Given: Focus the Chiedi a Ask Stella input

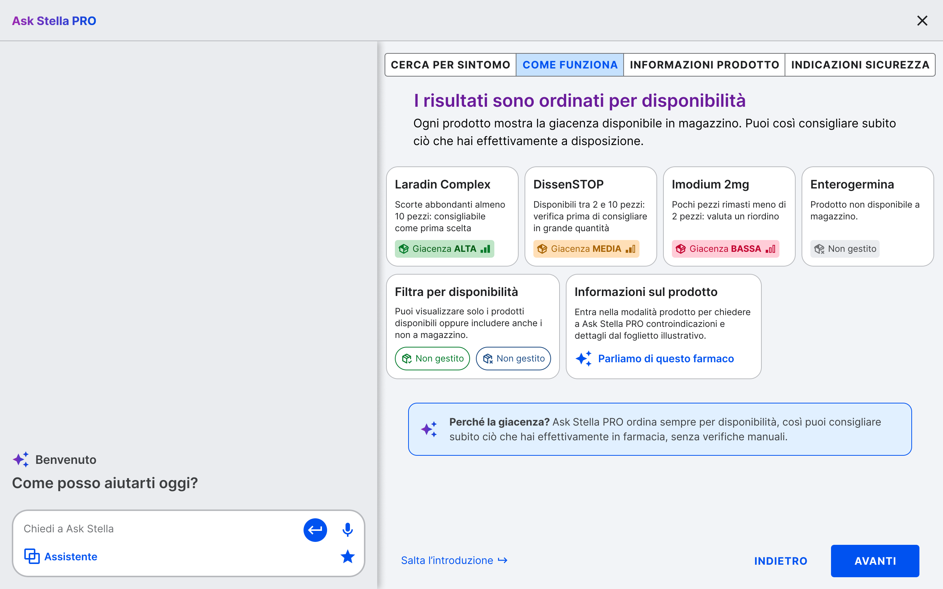Looking at the screenshot, I should 160,529.
